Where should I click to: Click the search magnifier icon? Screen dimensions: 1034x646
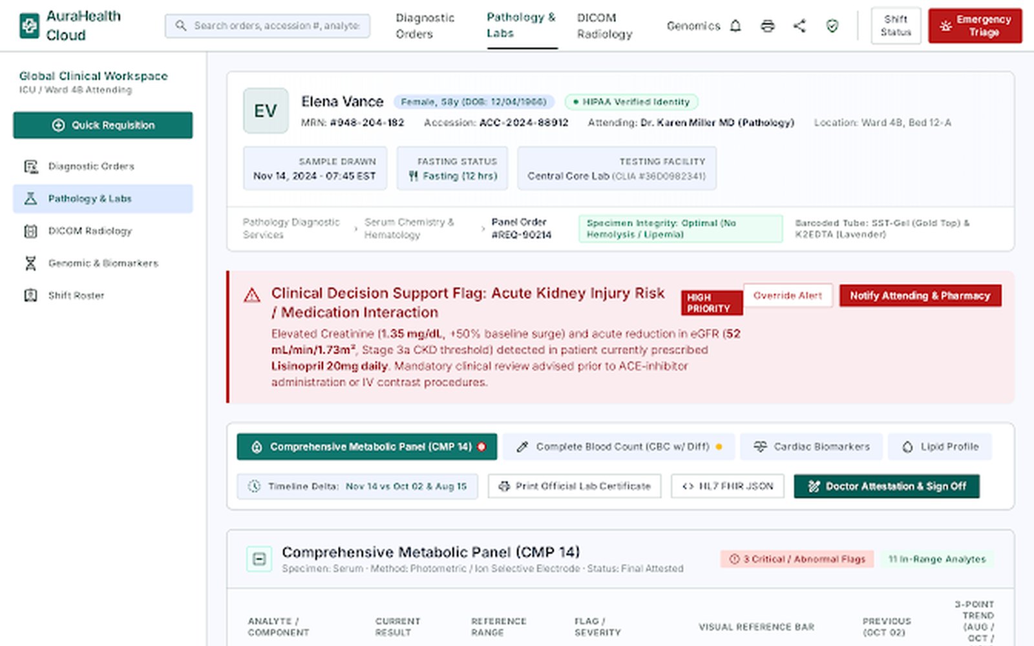181,25
